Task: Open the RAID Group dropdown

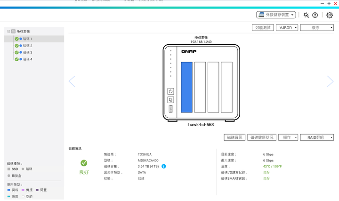Action: pos(317,137)
